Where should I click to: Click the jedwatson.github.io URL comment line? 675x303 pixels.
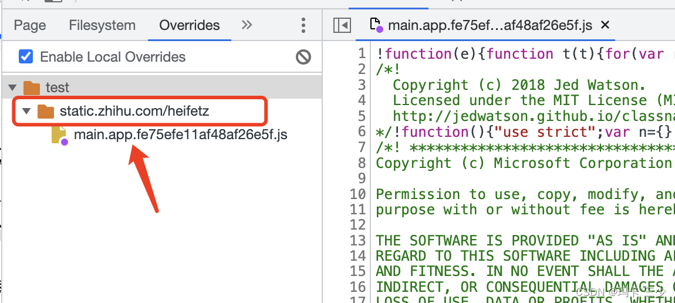coord(534,116)
